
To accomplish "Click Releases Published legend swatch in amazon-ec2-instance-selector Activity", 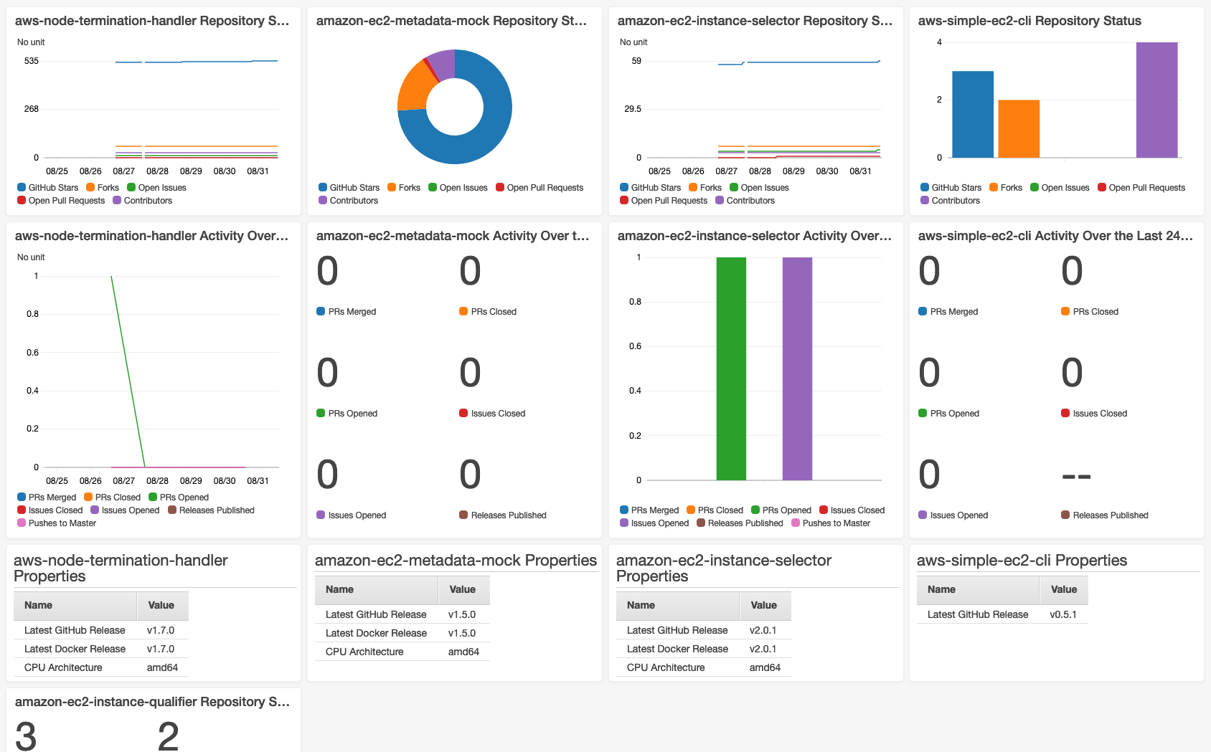I will tap(701, 523).
